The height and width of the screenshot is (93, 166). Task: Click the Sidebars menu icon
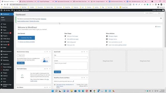2,76
